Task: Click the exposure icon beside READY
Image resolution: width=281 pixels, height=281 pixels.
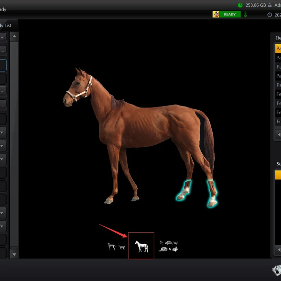Action: (x=216, y=15)
